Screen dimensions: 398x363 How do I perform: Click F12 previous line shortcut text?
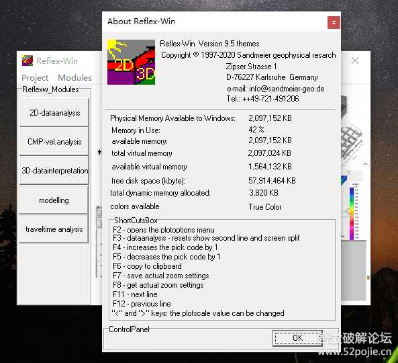click(x=142, y=304)
